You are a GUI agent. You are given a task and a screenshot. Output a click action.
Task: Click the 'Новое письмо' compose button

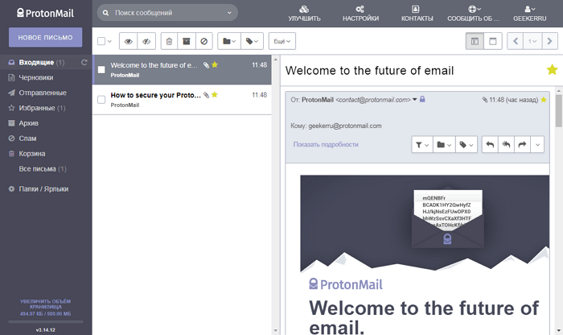[x=46, y=37]
